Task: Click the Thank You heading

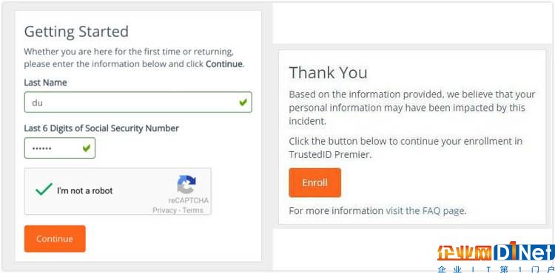Action: (328, 72)
